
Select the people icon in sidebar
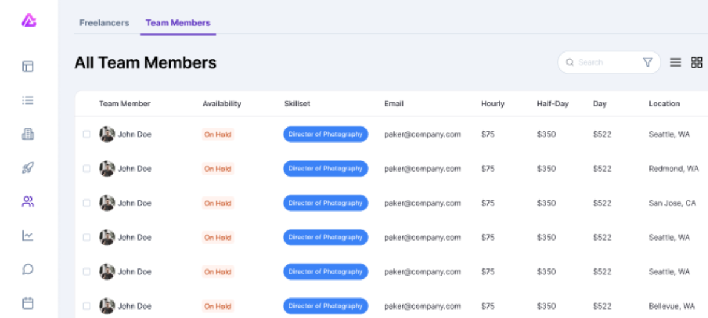click(x=28, y=202)
